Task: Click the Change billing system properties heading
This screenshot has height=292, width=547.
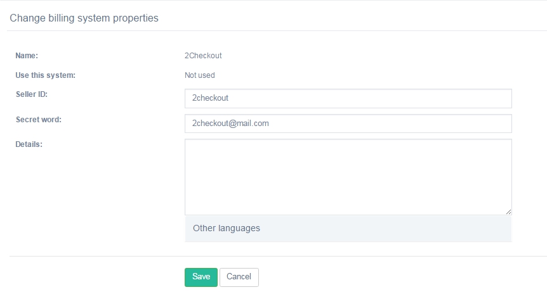Action: (x=84, y=18)
